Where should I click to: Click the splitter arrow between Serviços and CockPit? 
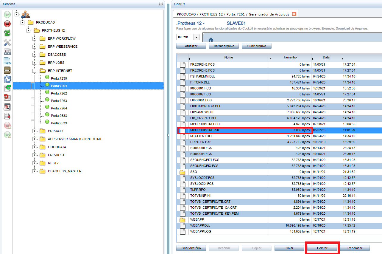tap(168, 135)
